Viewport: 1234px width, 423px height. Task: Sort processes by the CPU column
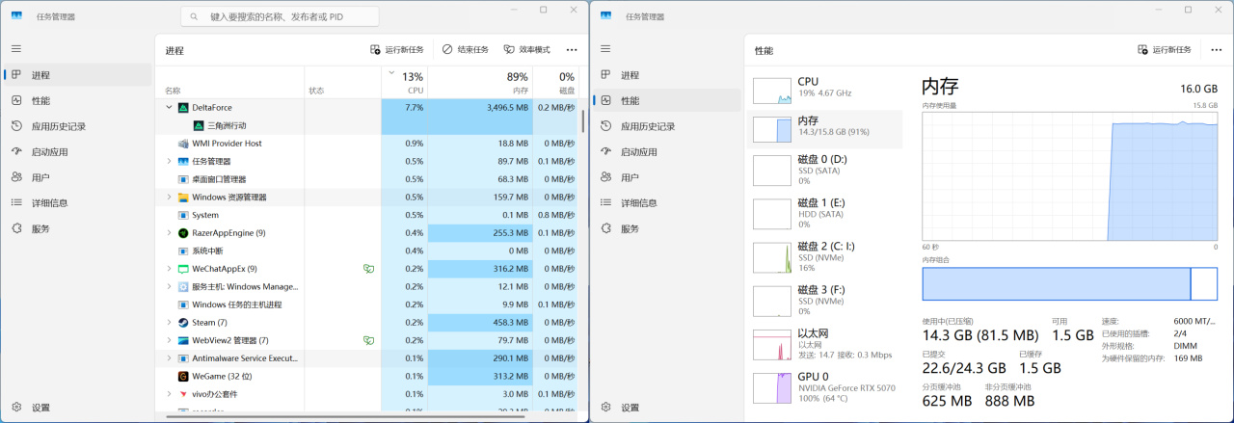tap(405, 82)
